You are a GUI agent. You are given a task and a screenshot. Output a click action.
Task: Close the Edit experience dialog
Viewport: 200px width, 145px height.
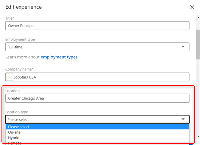click(192, 7)
